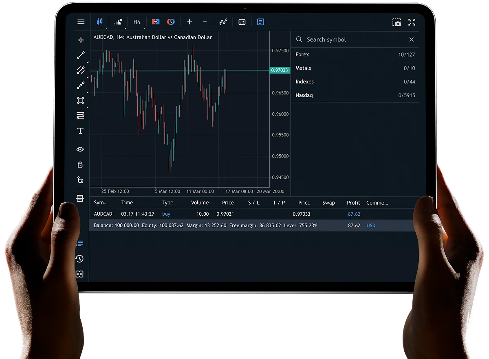489x359 pixels.
Task: Sort positions by Symbol column header
Action: pos(101,203)
